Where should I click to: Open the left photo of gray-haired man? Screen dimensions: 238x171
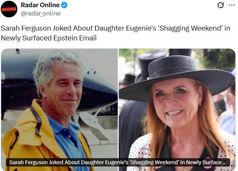59,109
